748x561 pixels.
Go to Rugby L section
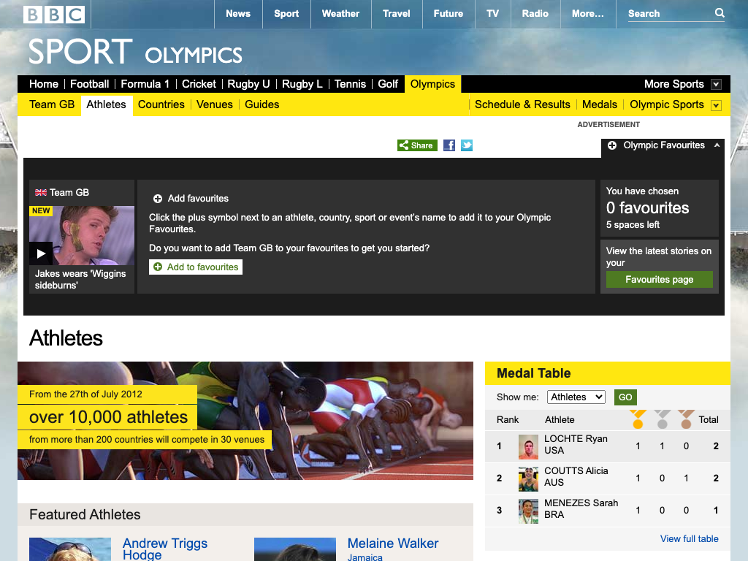click(x=302, y=84)
